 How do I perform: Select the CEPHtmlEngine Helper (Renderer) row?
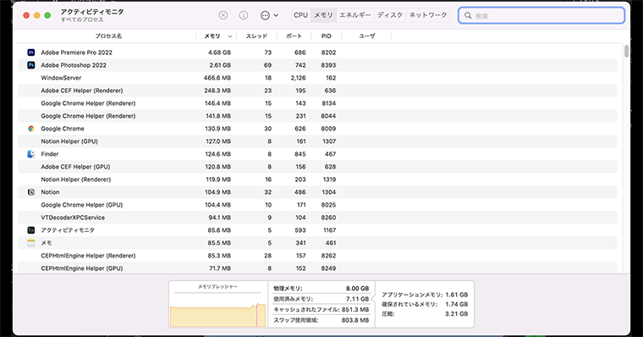[317, 256]
